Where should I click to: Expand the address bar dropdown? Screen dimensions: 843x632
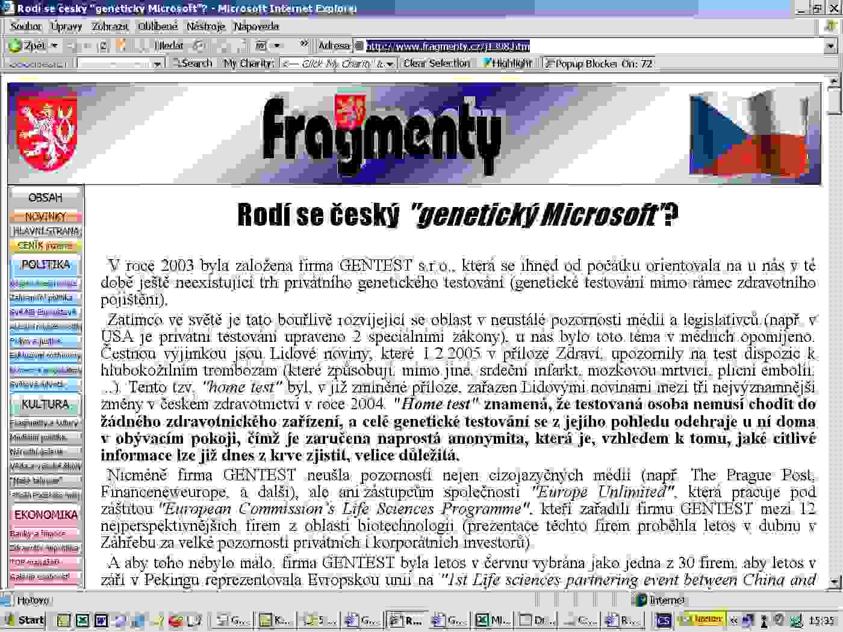tap(830, 46)
